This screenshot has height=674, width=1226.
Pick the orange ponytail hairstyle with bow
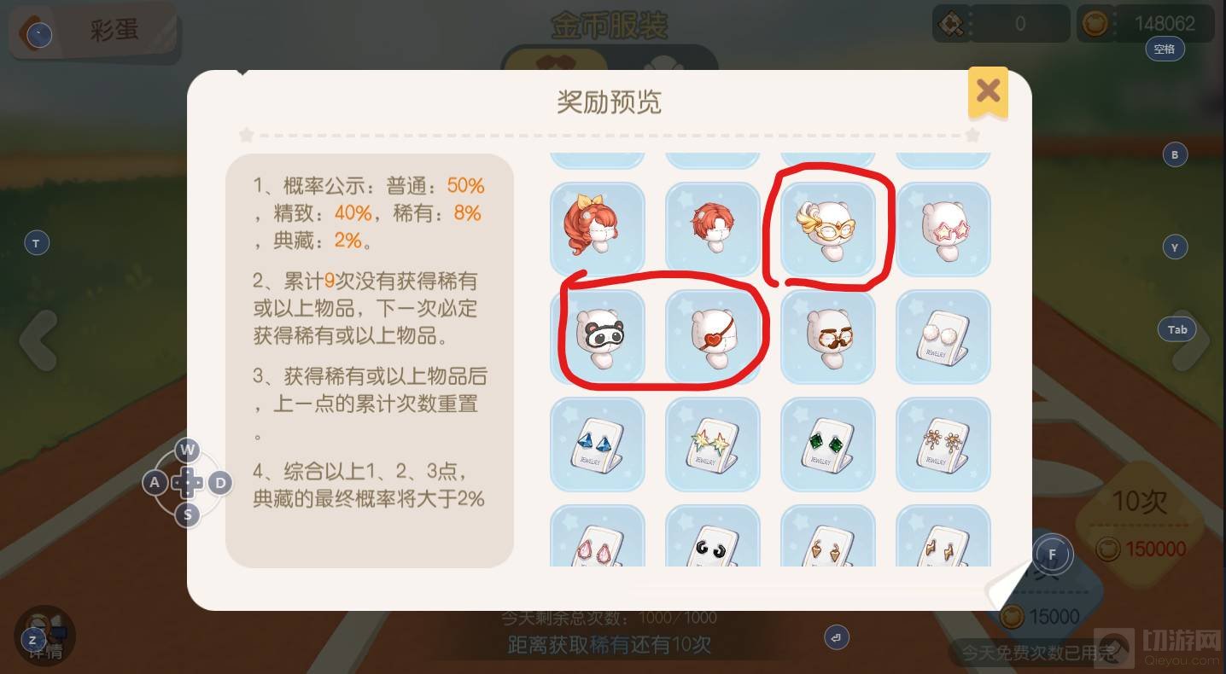coord(597,229)
